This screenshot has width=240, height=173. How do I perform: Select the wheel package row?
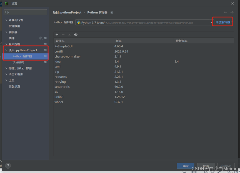click(x=144, y=102)
